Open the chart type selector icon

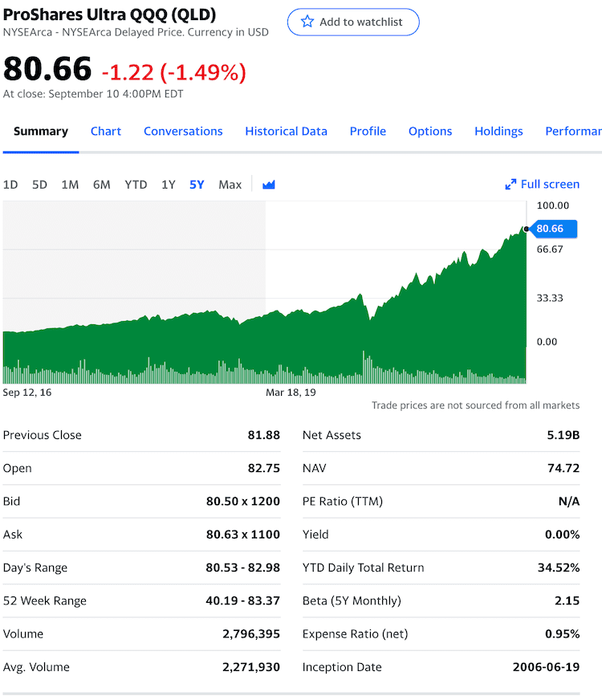point(268,184)
